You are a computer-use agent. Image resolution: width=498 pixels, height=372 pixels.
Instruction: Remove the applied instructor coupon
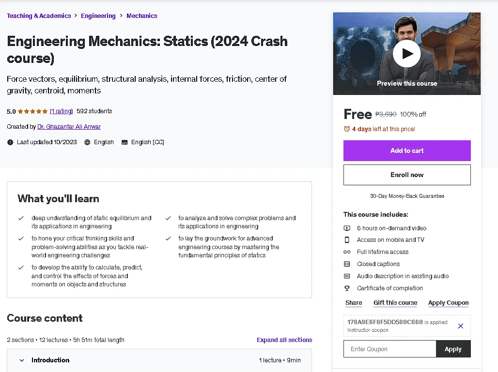461,326
